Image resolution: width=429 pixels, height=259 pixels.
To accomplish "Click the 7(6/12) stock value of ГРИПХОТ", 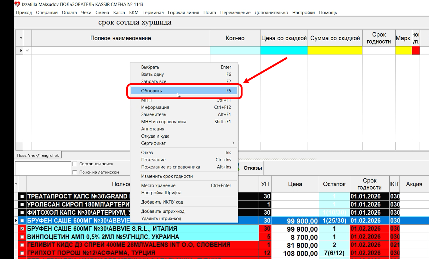I will [x=334, y=253].
